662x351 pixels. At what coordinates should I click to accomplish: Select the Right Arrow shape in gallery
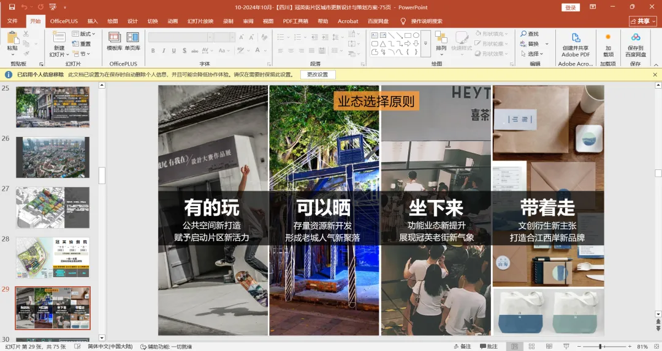tap(408, 44)
